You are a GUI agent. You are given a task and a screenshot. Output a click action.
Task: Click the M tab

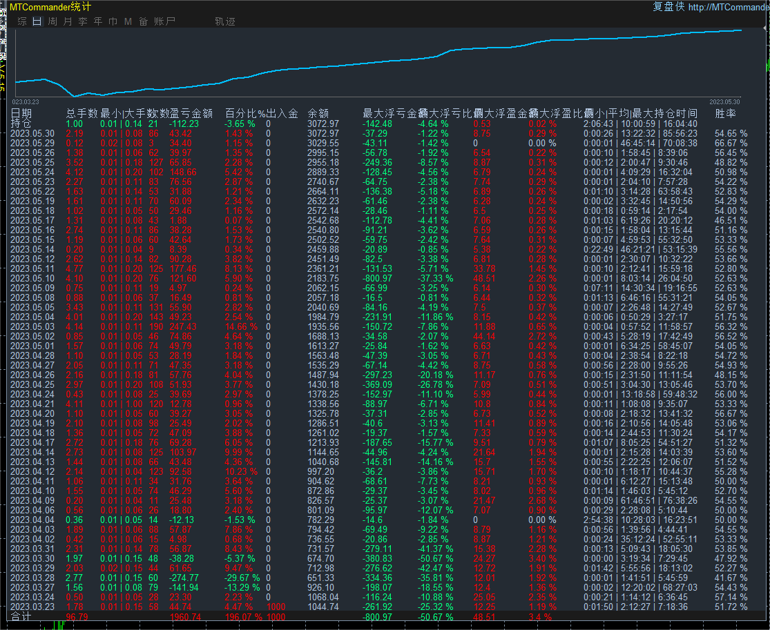click(128, 21)
